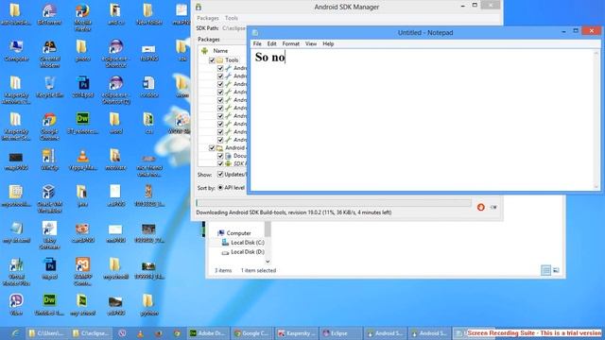Click the Notepad vertical scrollbar
Viewport: 605px width, 340px height.
click(596, 120)
